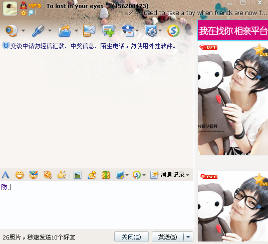Pick an emoticon from the smiley face icon
The height and width of the screenshot is (244, 268).
20,175
